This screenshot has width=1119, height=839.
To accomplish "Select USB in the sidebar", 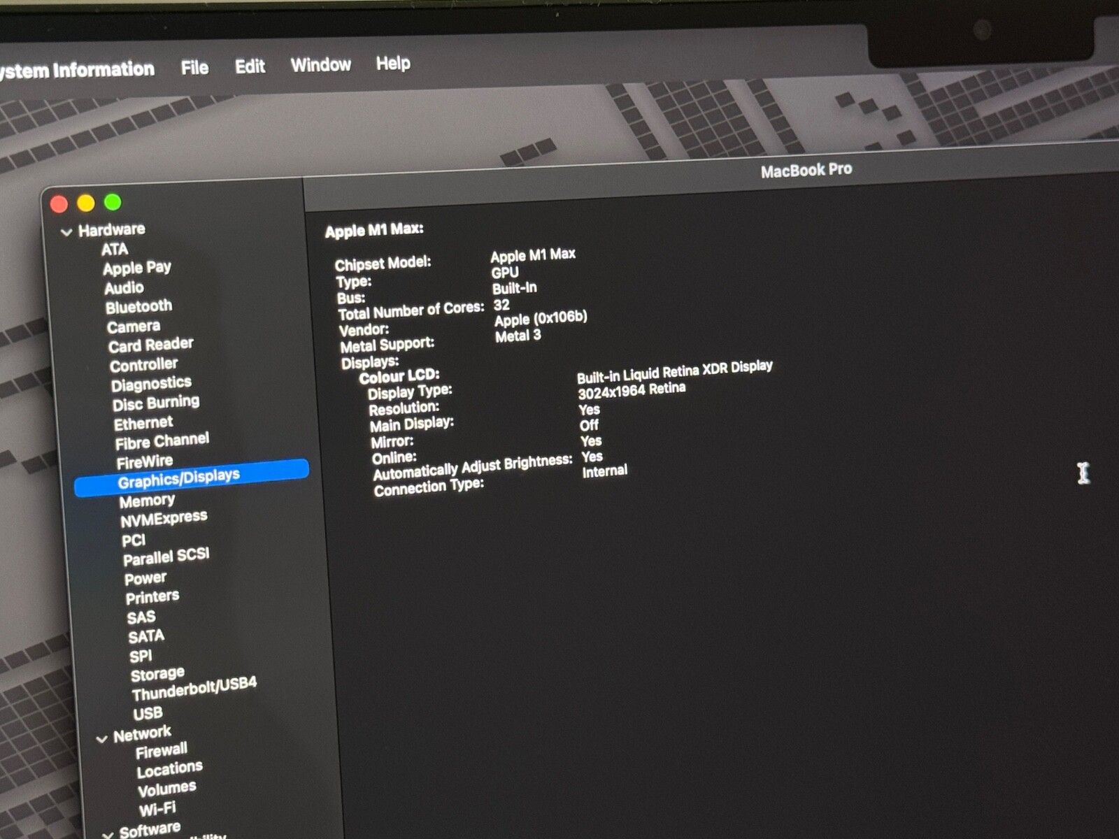I will [x=148, y=714].
